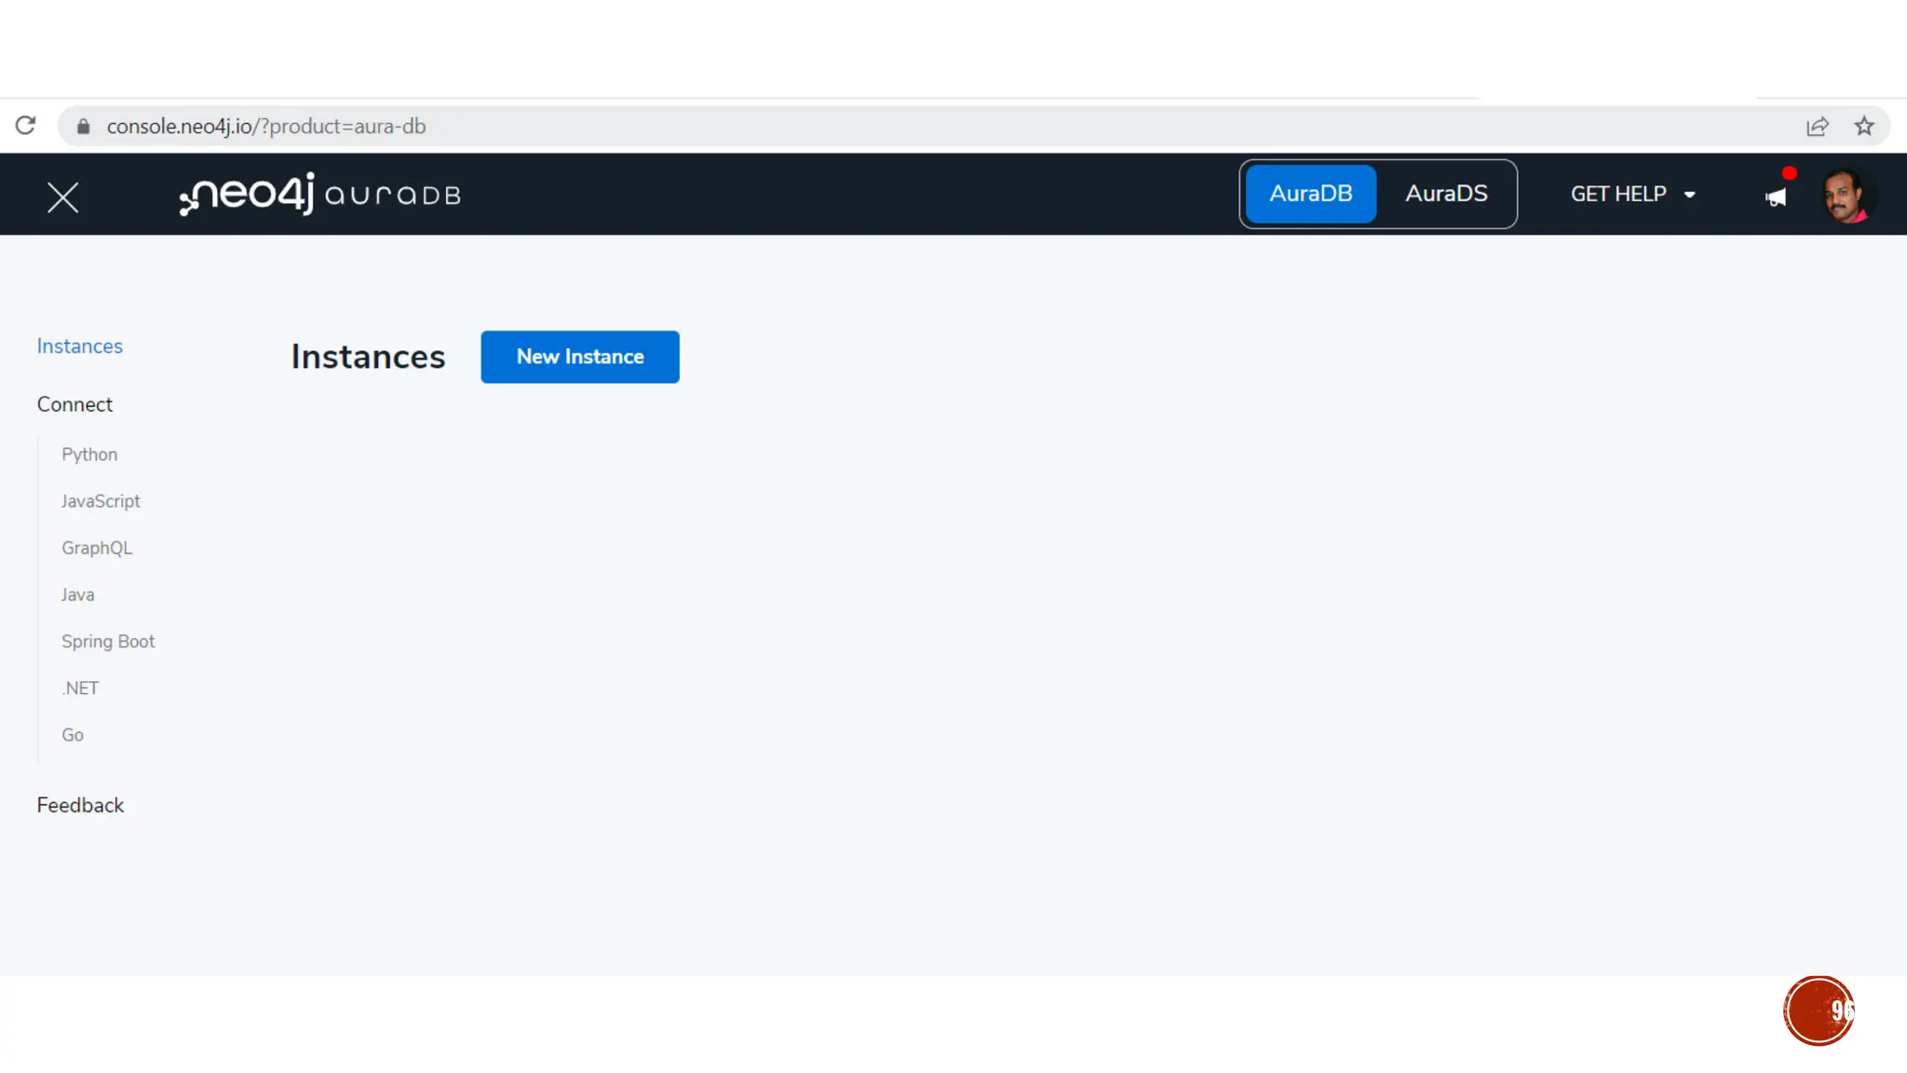The height and width of the screenshot is (1073, 1907).
Task: Create a New Instance
Action: [579, 357]
